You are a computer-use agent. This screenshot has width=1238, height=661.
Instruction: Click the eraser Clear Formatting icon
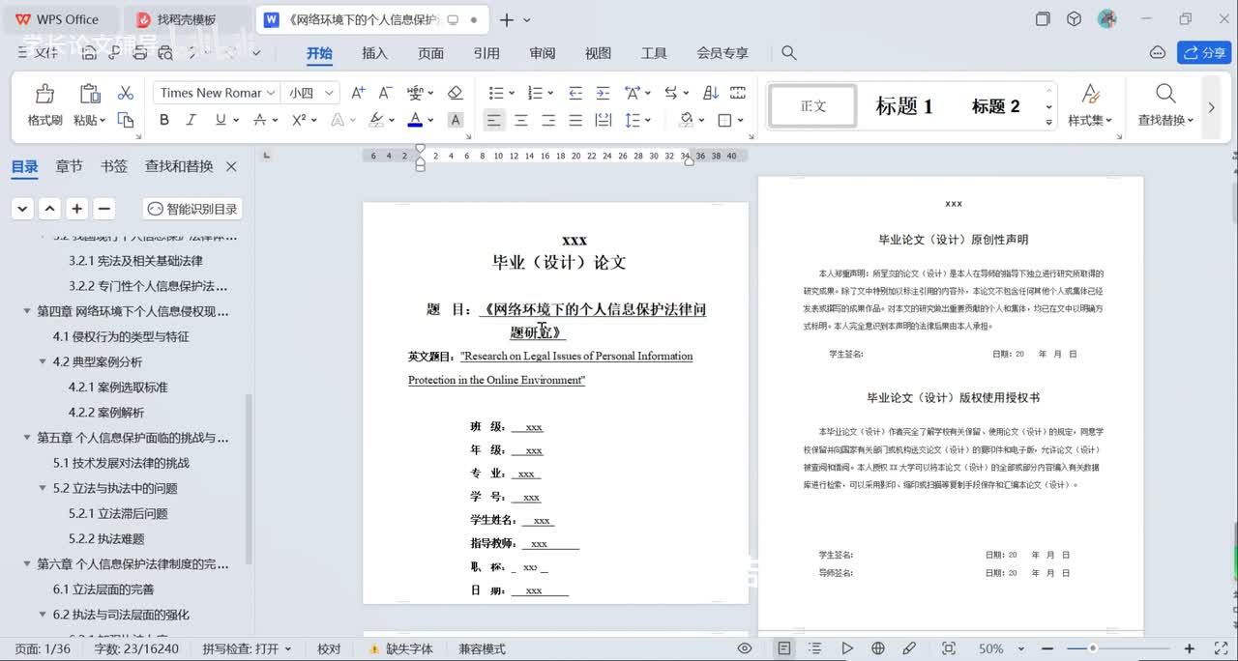point(455,93)
